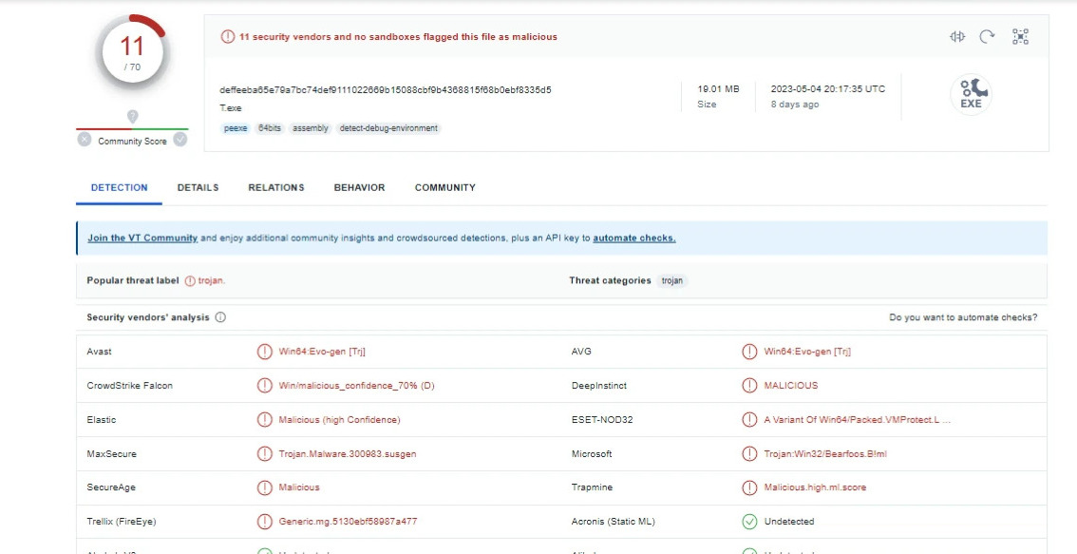Switch to the RELATIONS tab

(x=276, y=187)
